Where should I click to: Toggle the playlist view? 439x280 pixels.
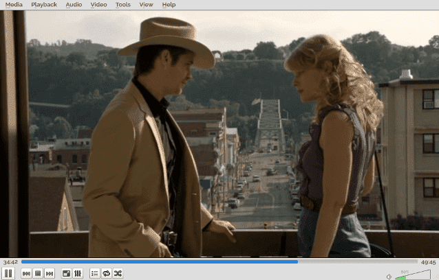[95, 274]
